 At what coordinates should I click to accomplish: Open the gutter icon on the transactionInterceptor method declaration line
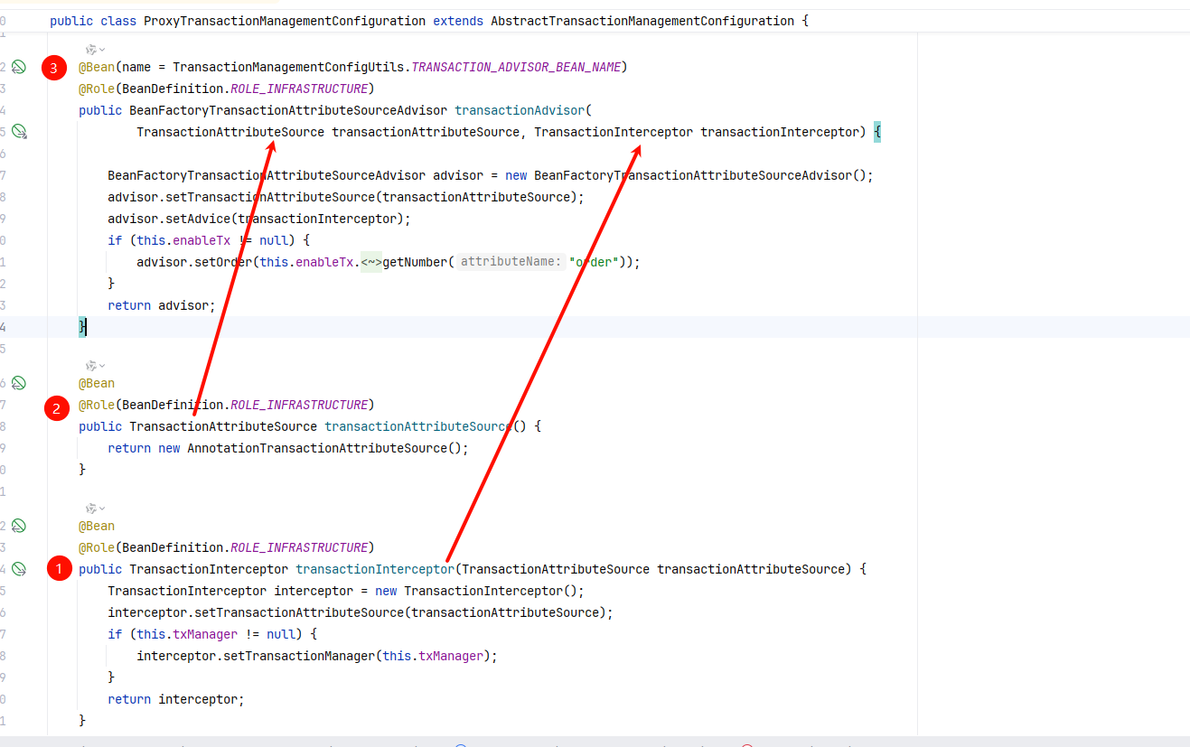point(19,569)
